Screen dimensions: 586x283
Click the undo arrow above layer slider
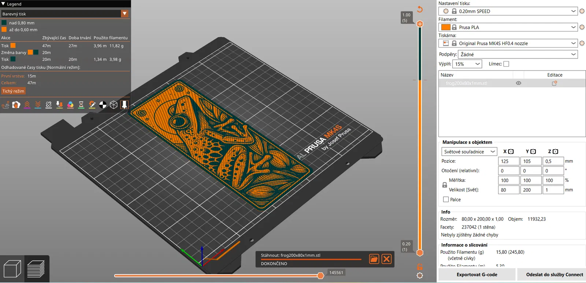pyautogui.click(x=420, y=9)
